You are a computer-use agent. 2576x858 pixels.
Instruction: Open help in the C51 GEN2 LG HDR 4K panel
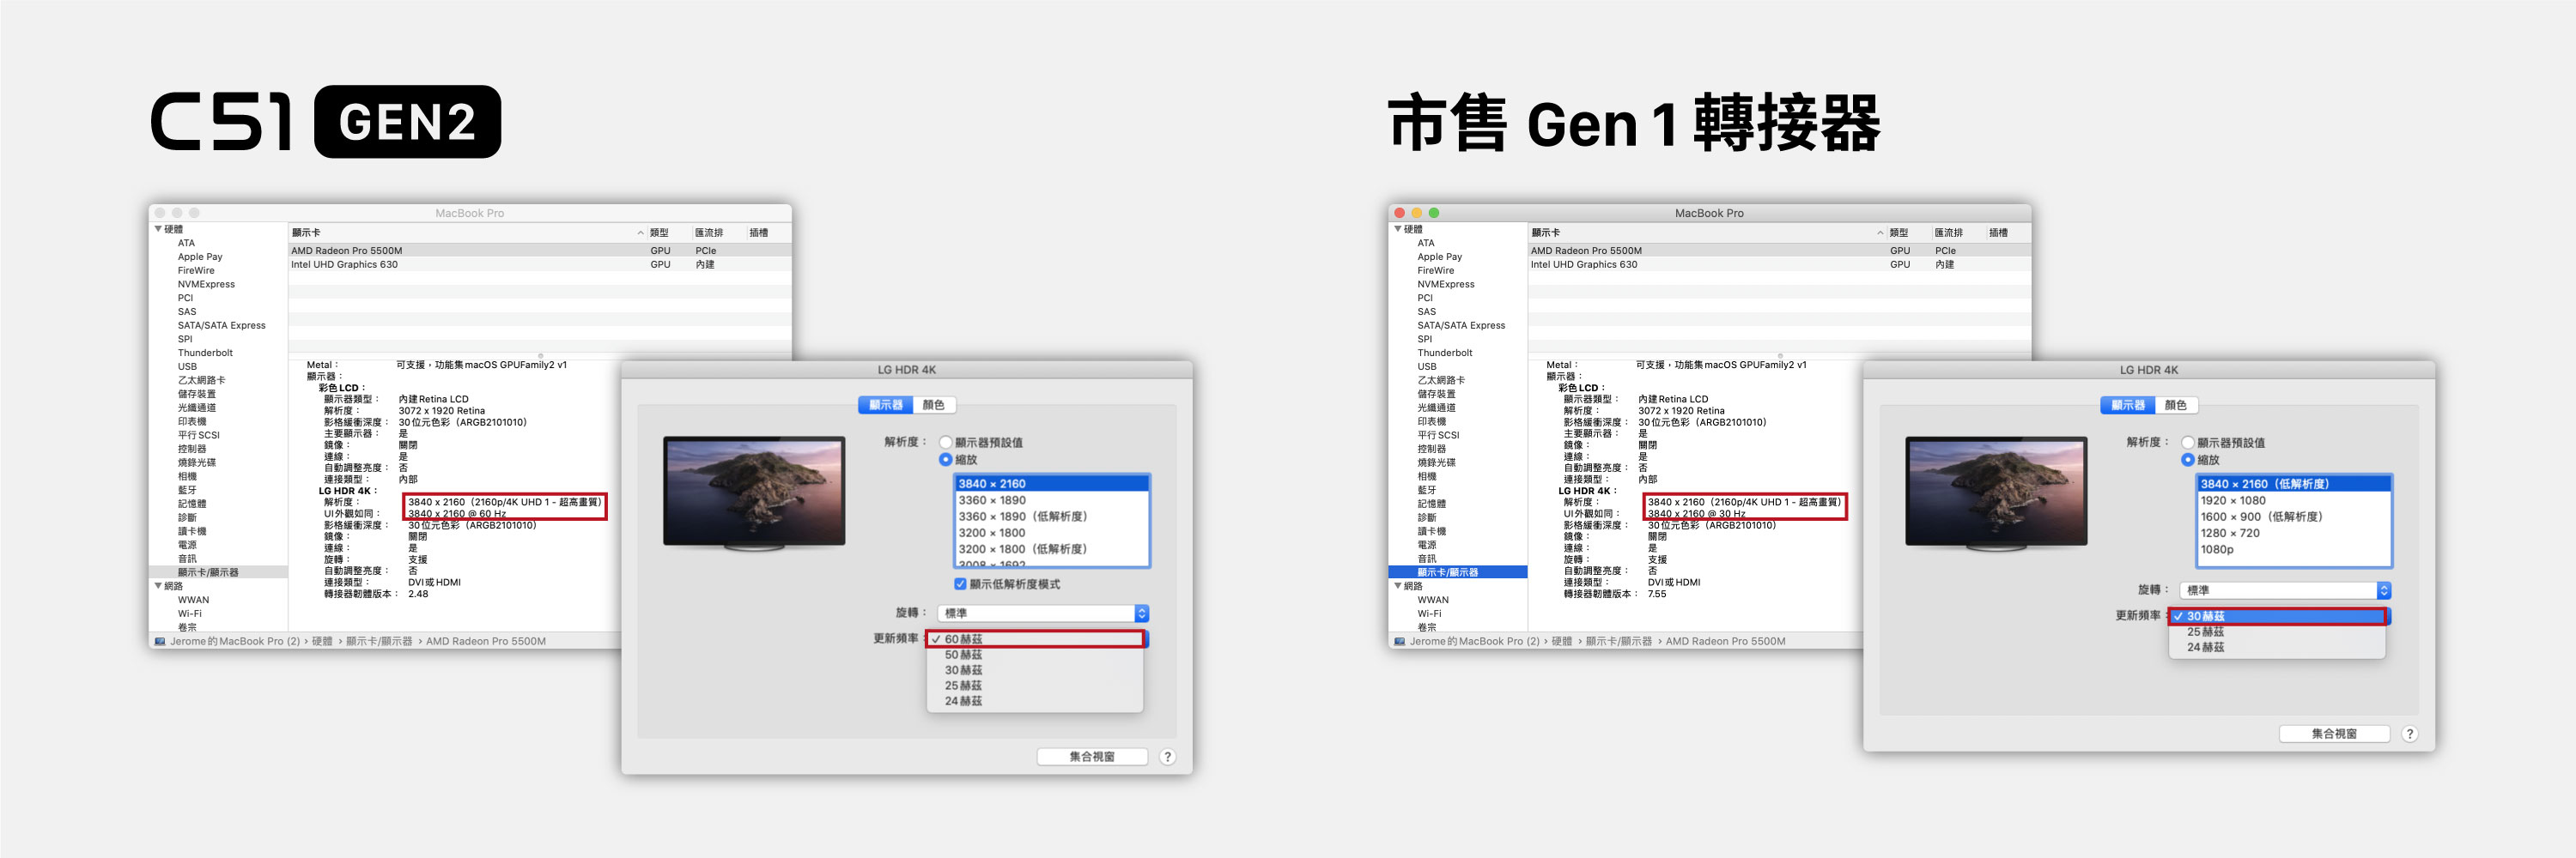pyautogui.click(x=1167, y=757)
